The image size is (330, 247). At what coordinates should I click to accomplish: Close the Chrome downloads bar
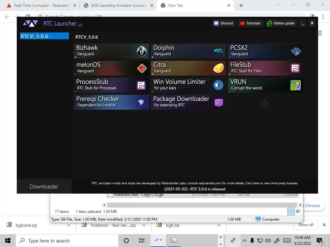point(324,225)
